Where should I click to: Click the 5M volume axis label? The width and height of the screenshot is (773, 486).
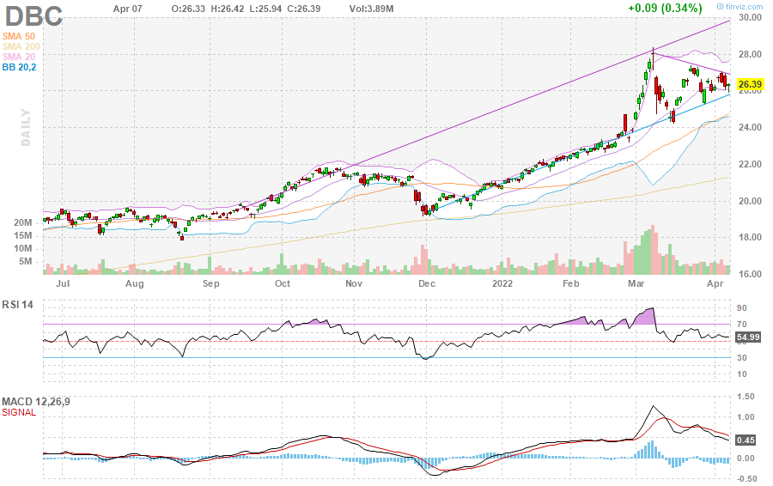[x=26, y=261]
